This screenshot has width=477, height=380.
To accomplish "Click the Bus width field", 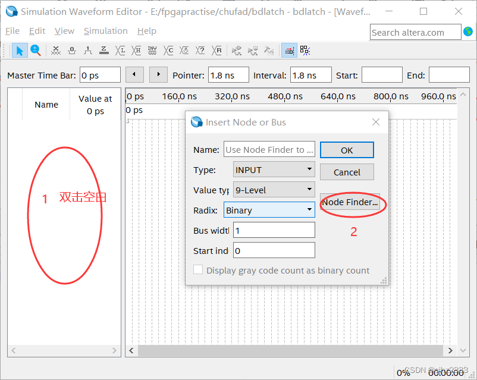I will coord(274,230).
